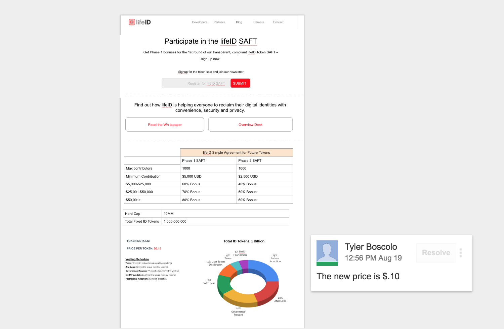The height and width of the screenshot is (329, 504).
Task: Click the comment timestamp '12:56 PM Aug 19'
Action: [373, 258]
